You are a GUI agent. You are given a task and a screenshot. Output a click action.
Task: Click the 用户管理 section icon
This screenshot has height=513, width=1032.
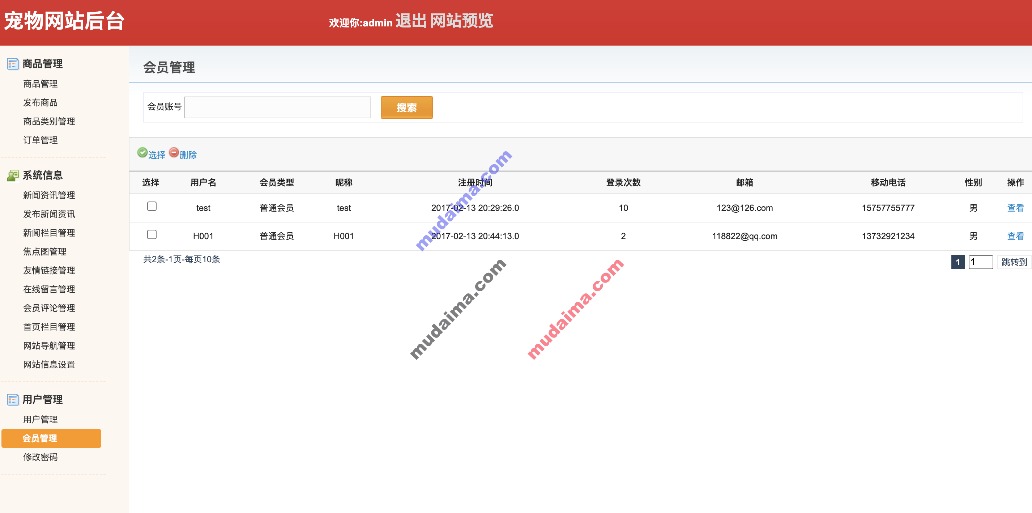coord(13,400)
